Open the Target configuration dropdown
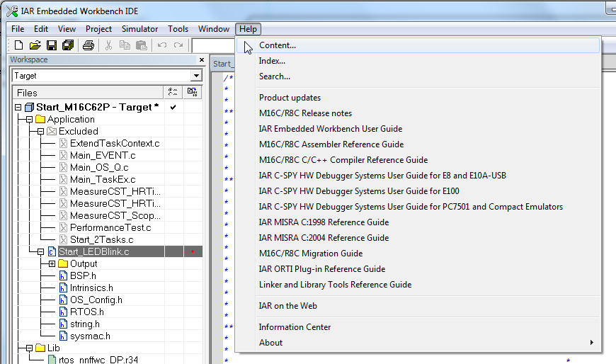 pyautogui.click(x=196, y=76)
